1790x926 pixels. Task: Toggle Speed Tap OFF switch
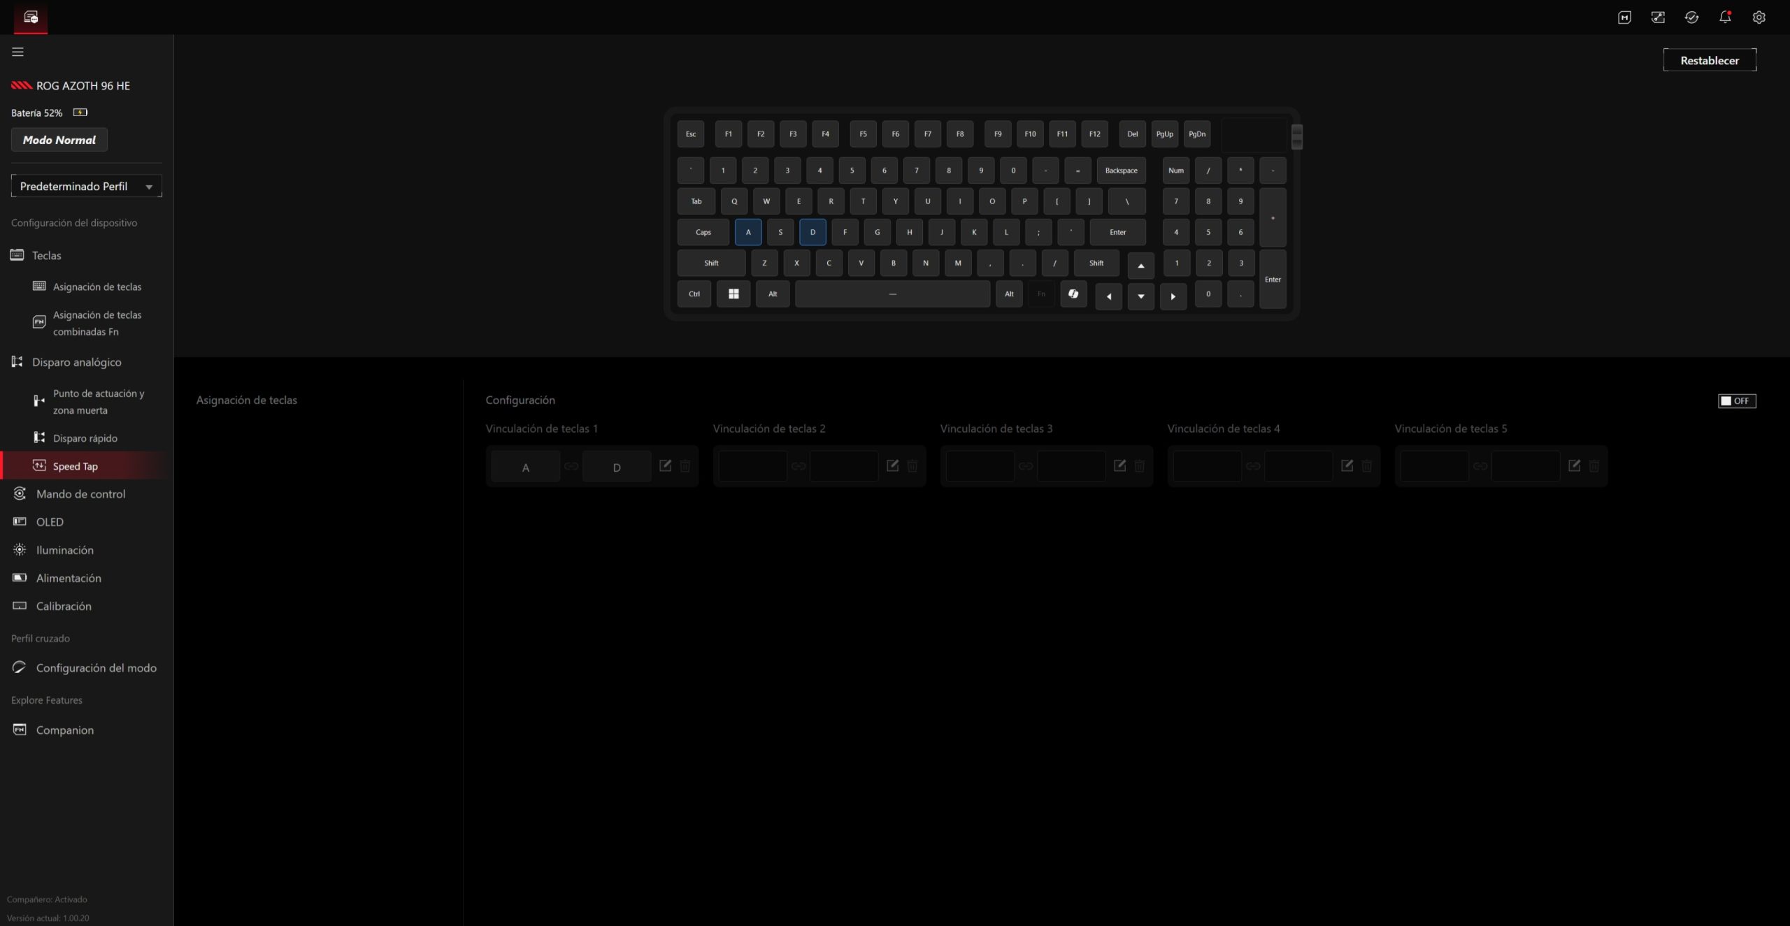click(1736, 400)
